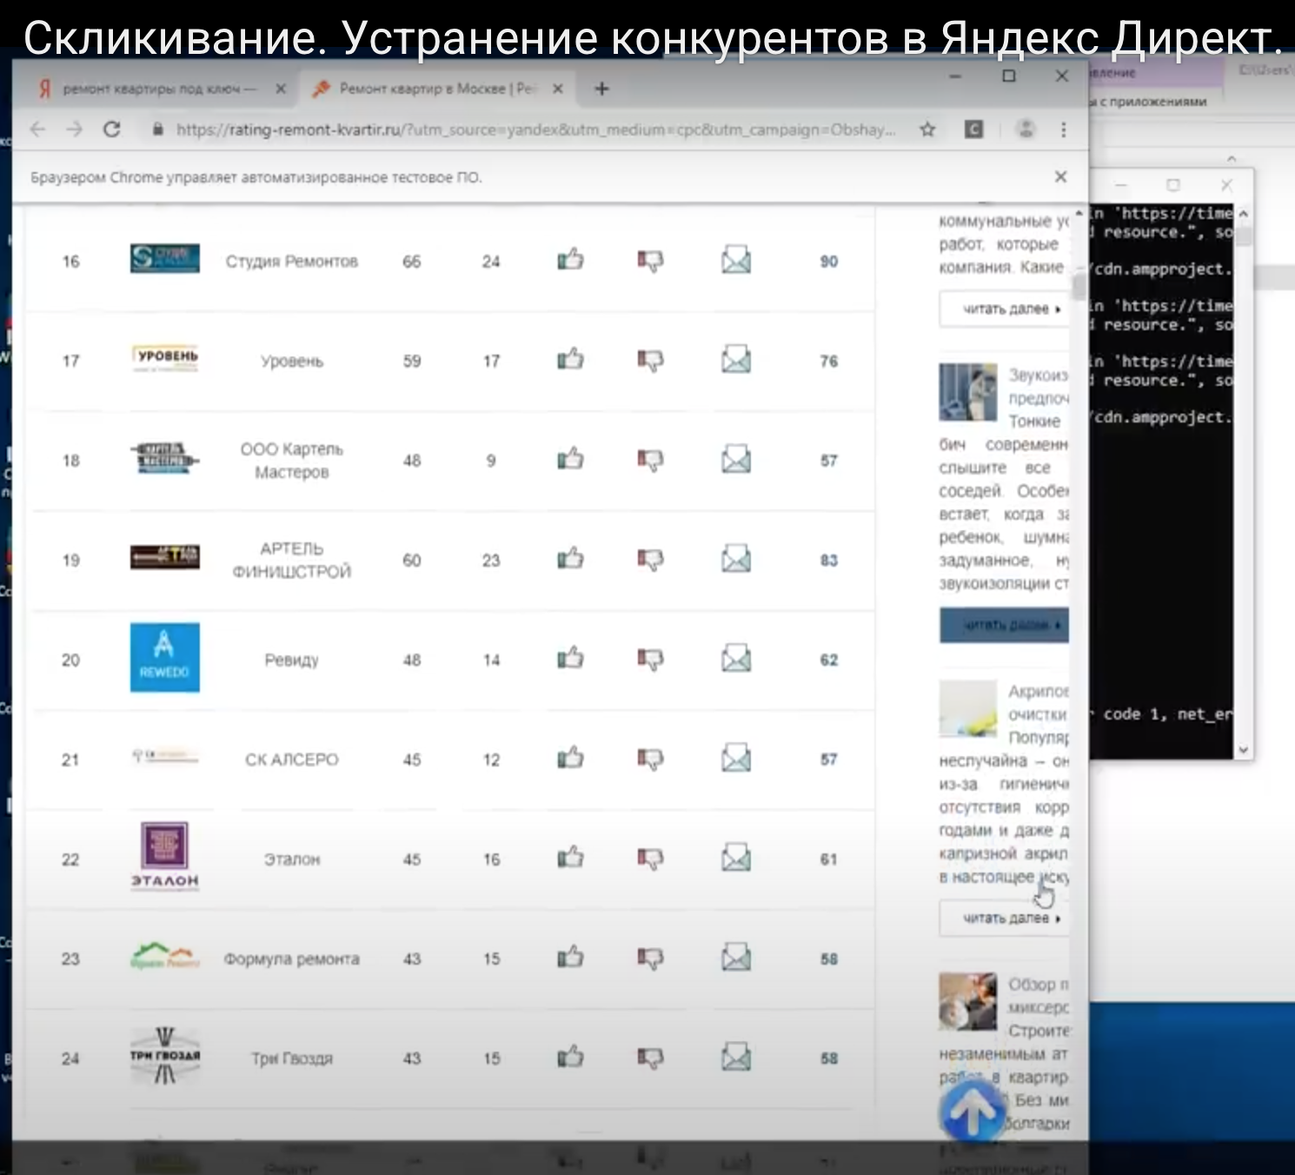
Task: Close ремонт квартиры под ключ tab
Action: click(x=281, y=89)
